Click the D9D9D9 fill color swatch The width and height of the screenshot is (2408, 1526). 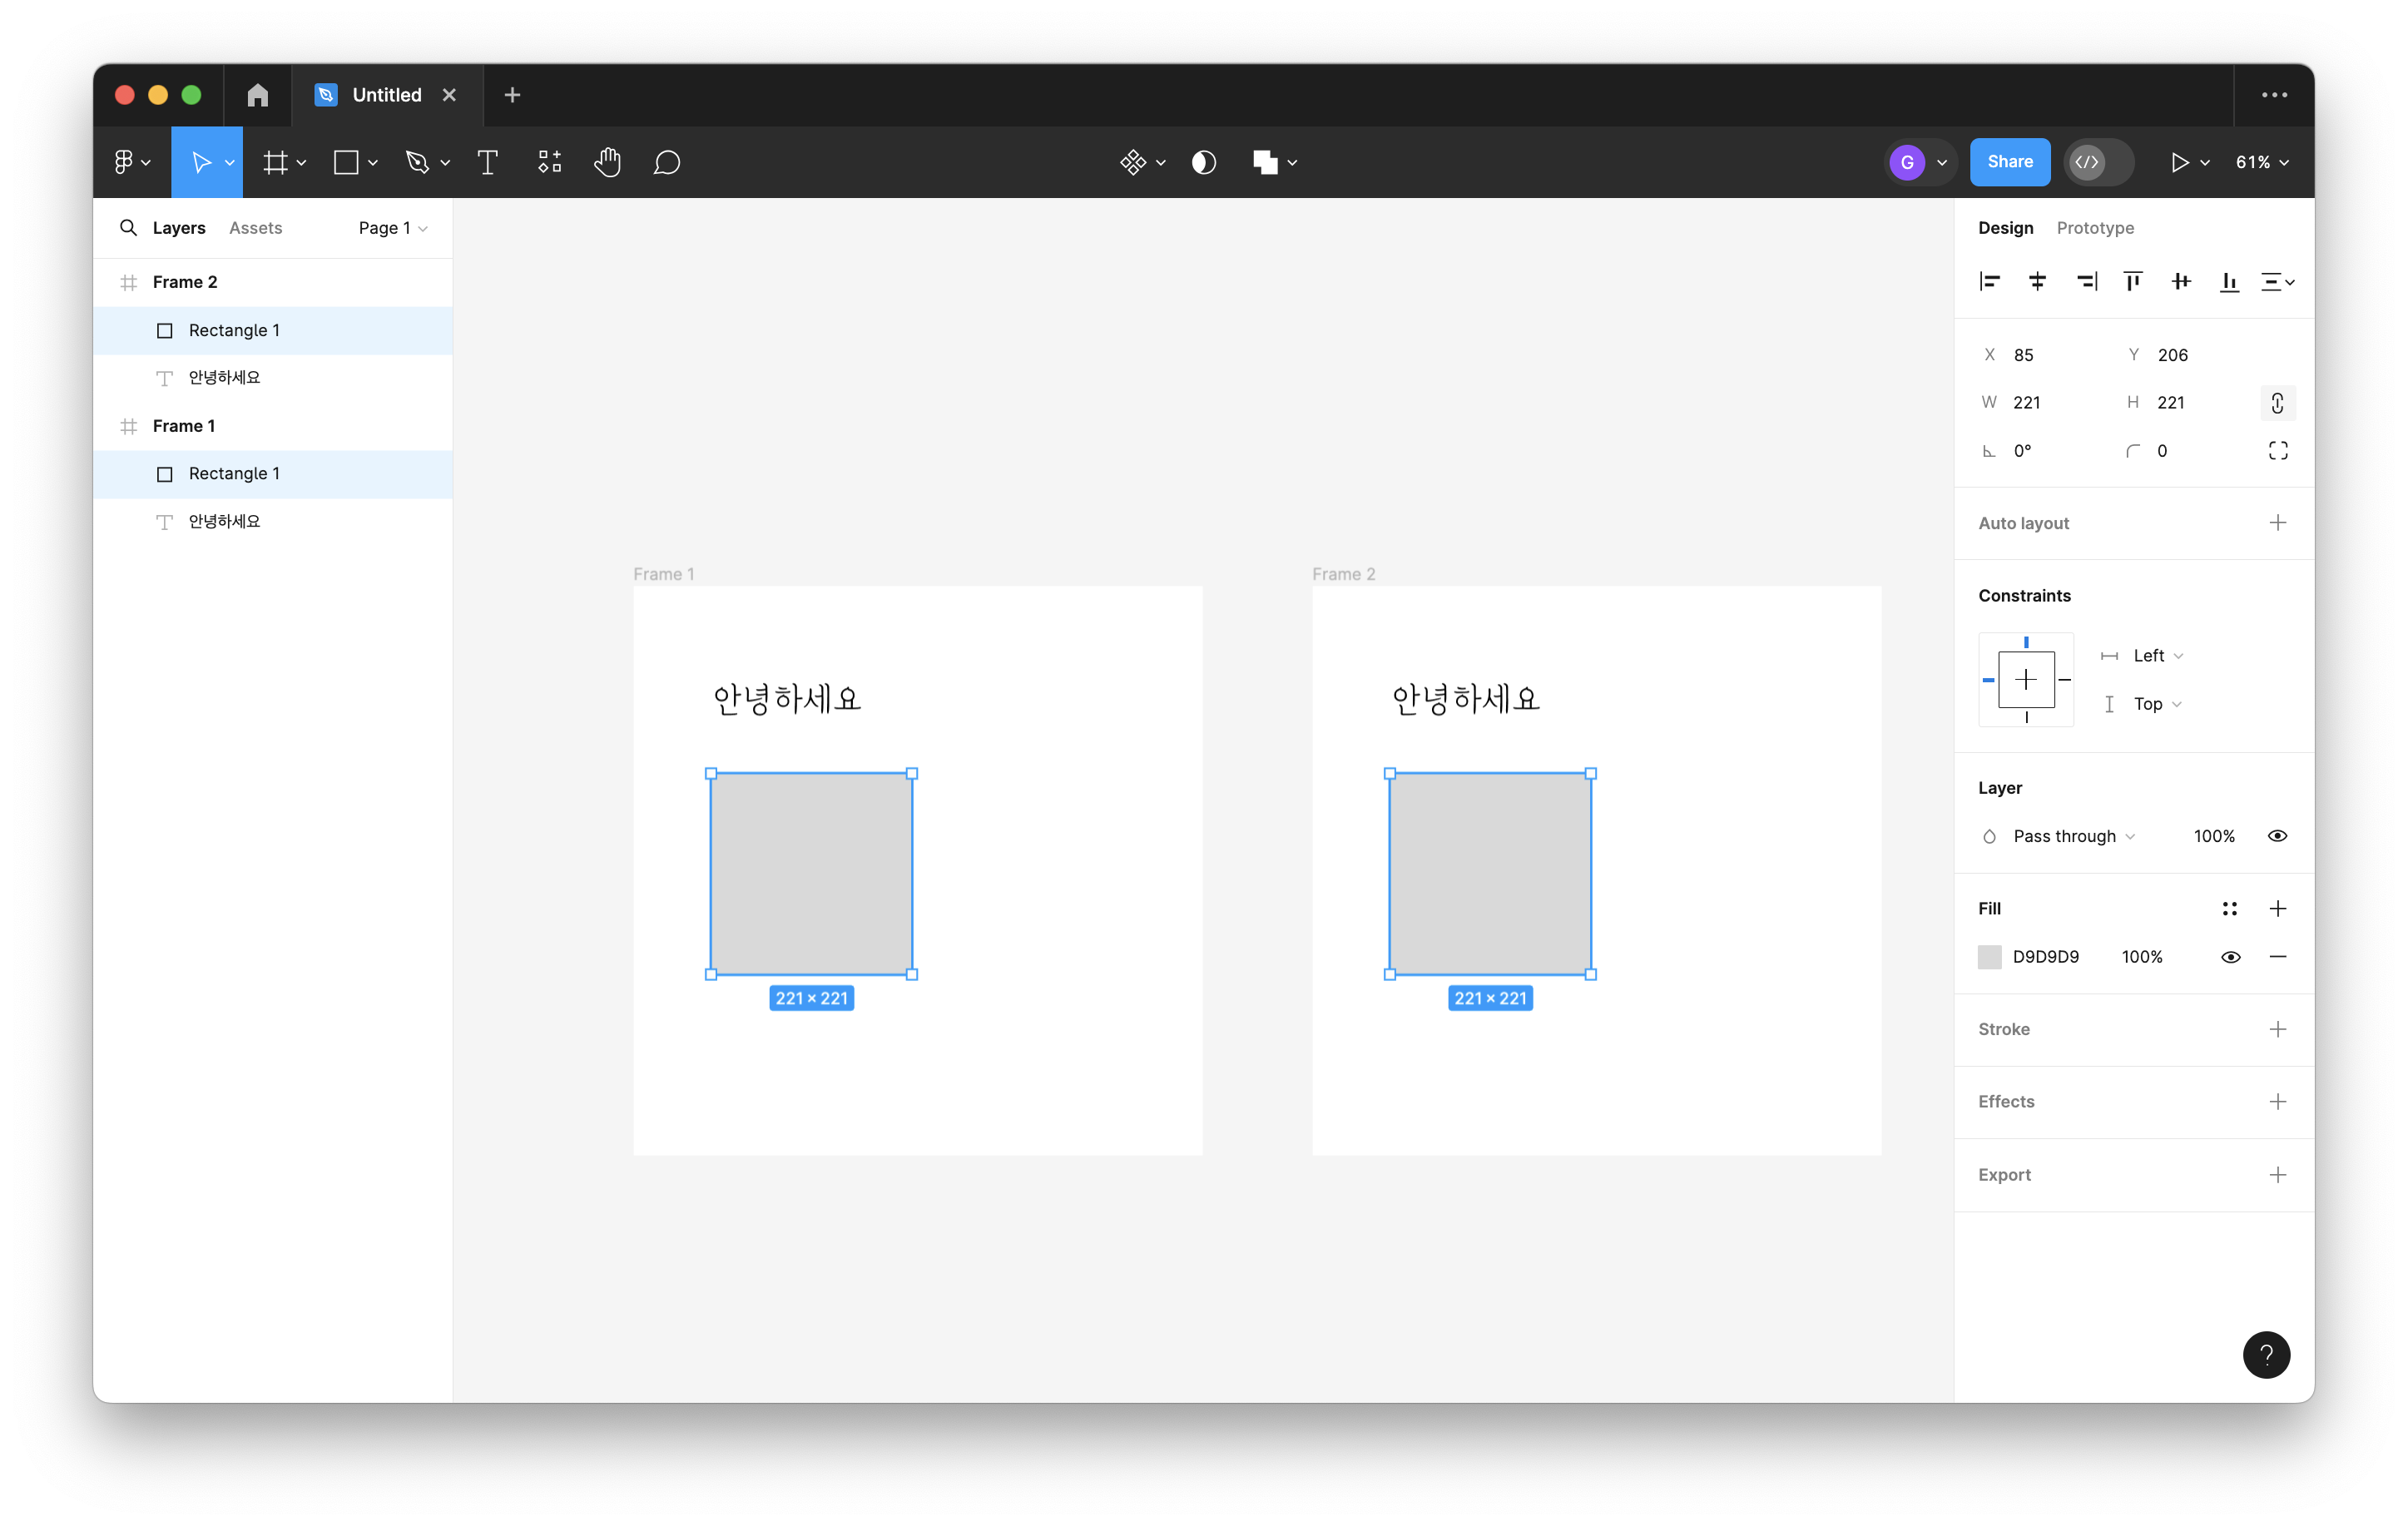pyautogui.click(x=1989, y=957)
